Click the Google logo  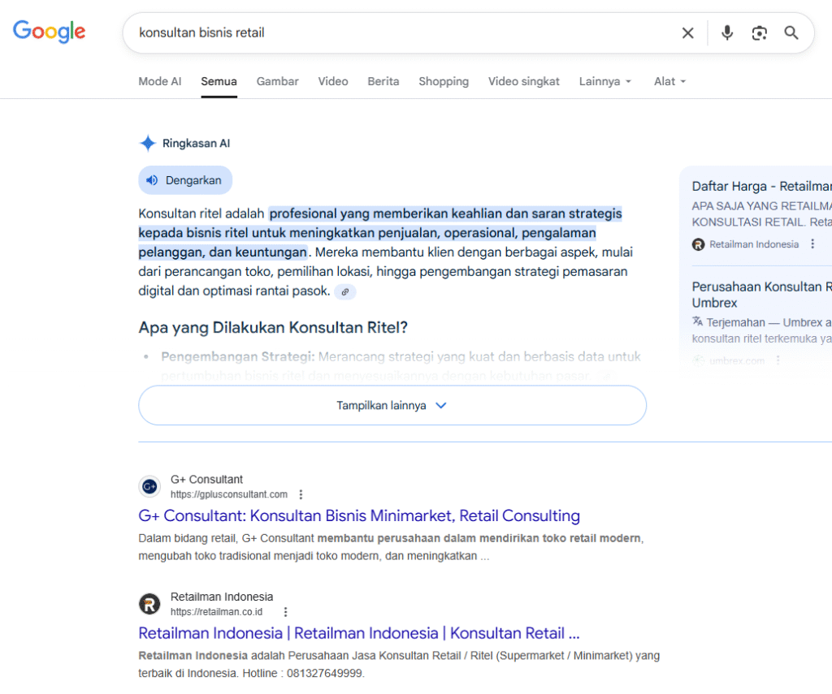(49, 32)
